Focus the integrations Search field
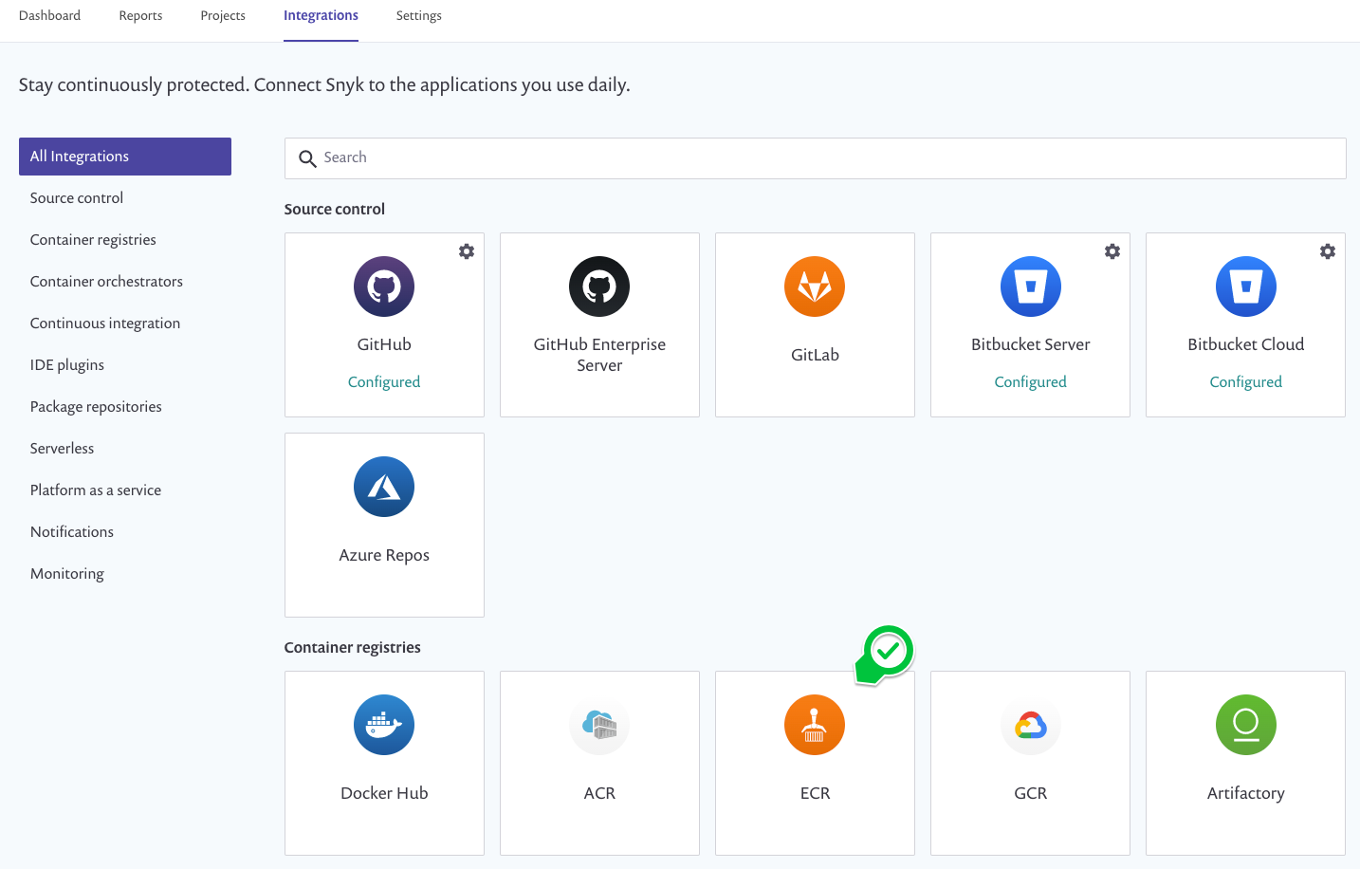The image size is (1360, 869). pos(815,158)
